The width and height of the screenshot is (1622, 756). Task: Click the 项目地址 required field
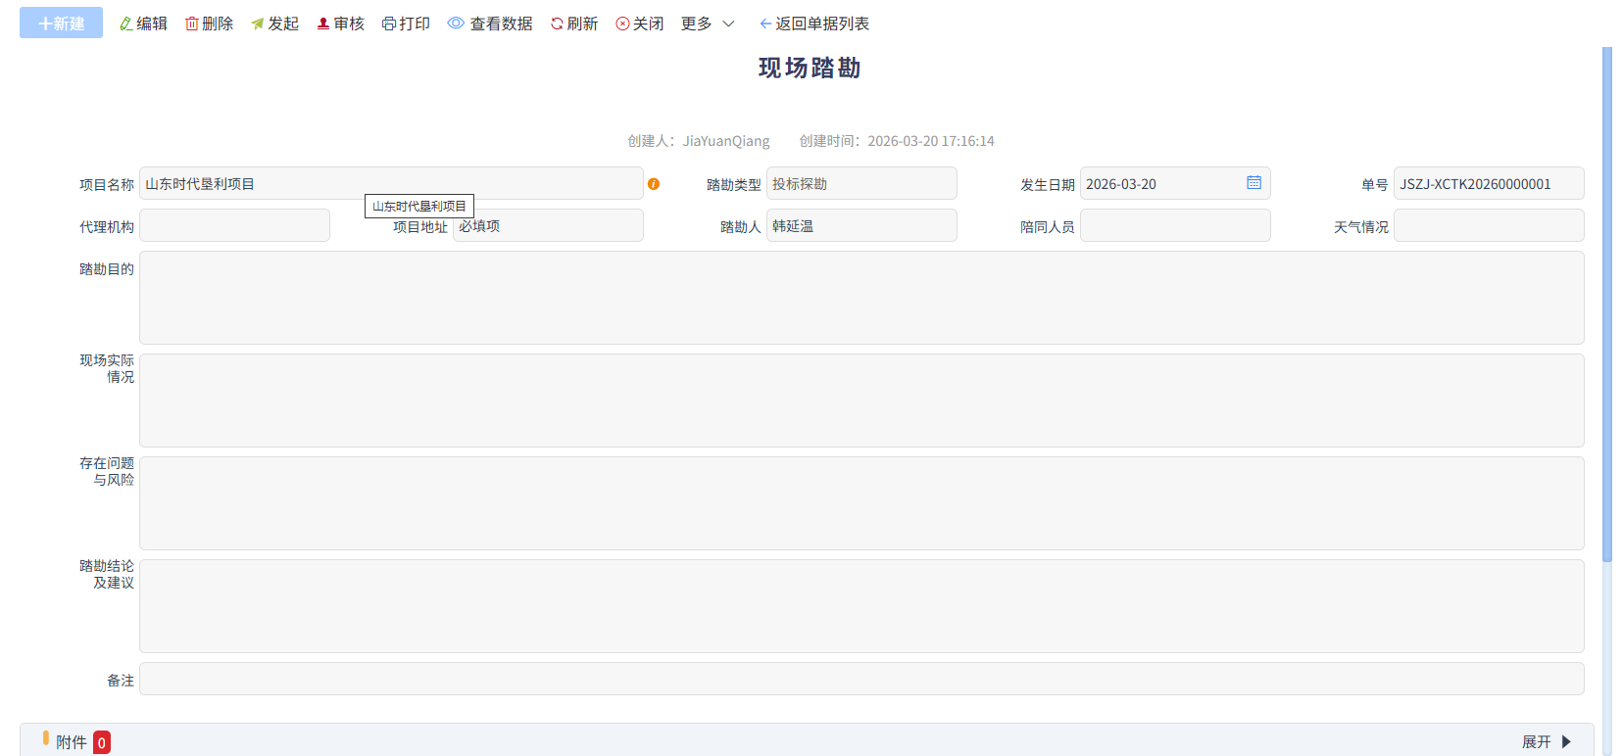click(x=548, y=225)
